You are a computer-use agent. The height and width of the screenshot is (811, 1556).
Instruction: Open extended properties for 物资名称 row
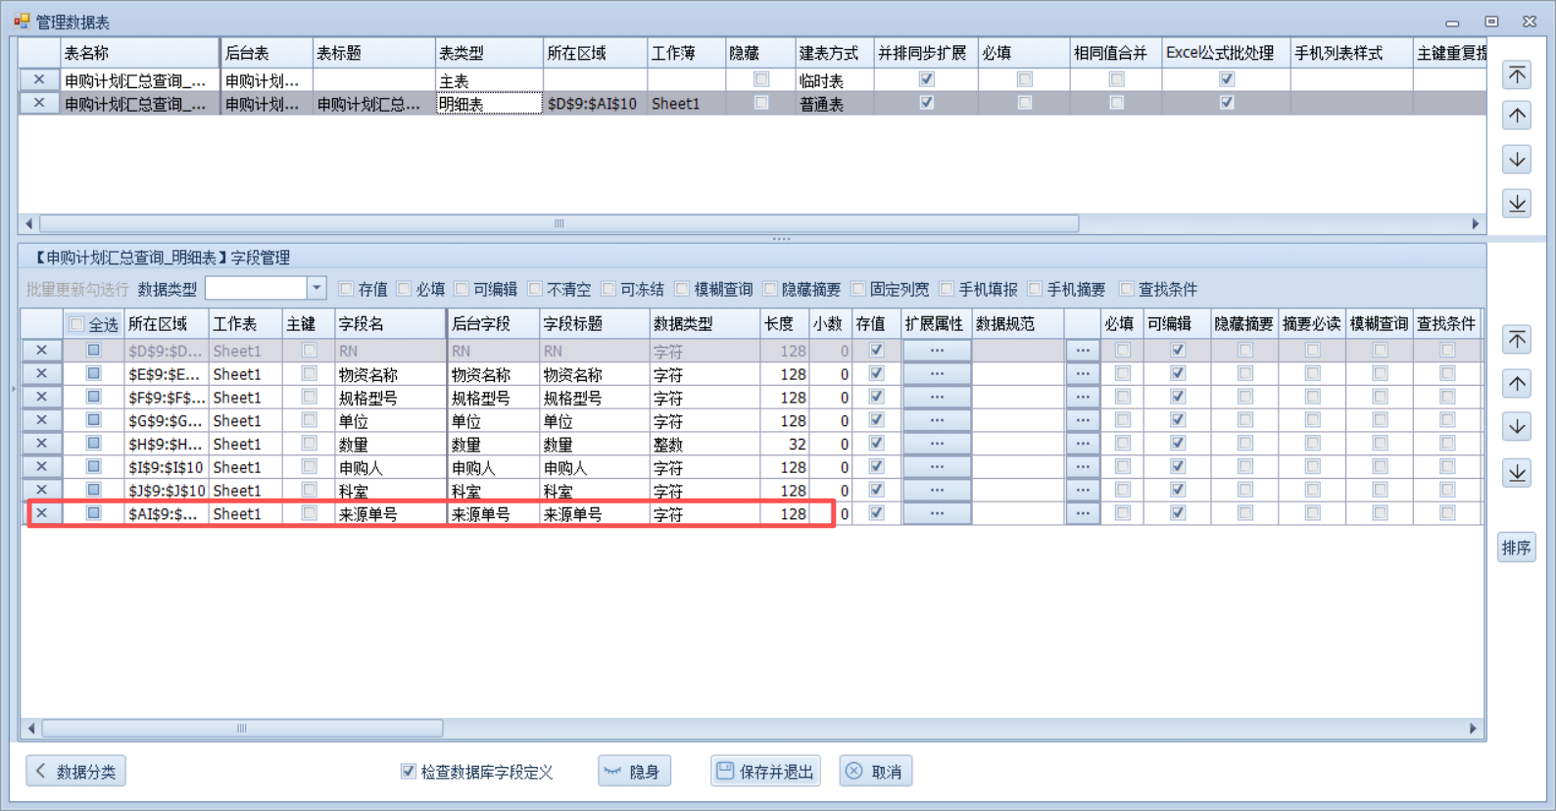point(937,373)
